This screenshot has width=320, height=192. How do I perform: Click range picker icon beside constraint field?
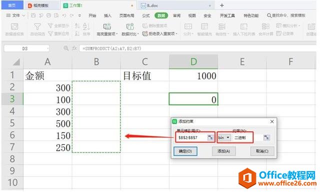266,138
